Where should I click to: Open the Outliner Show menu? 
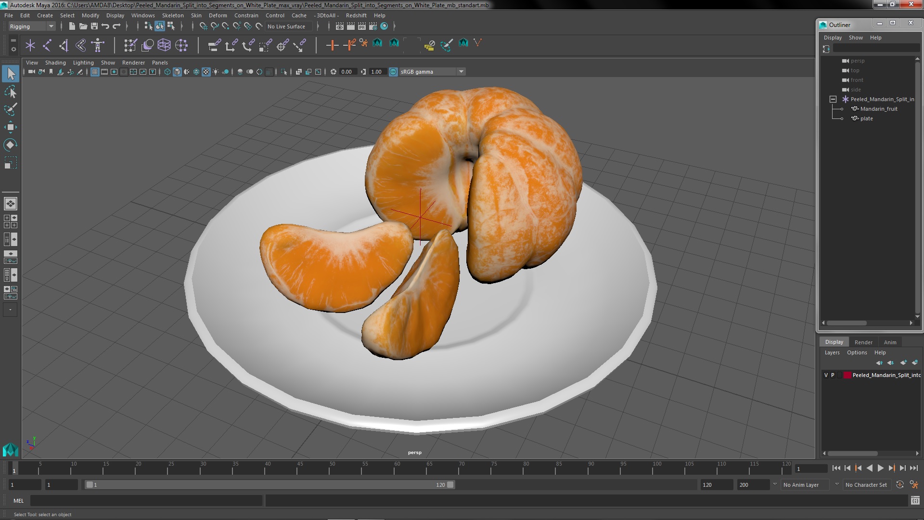click(x=855, y=38)
